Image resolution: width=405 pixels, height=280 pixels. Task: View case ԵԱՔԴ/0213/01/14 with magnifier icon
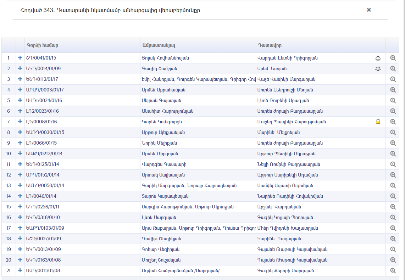[393, 153]
